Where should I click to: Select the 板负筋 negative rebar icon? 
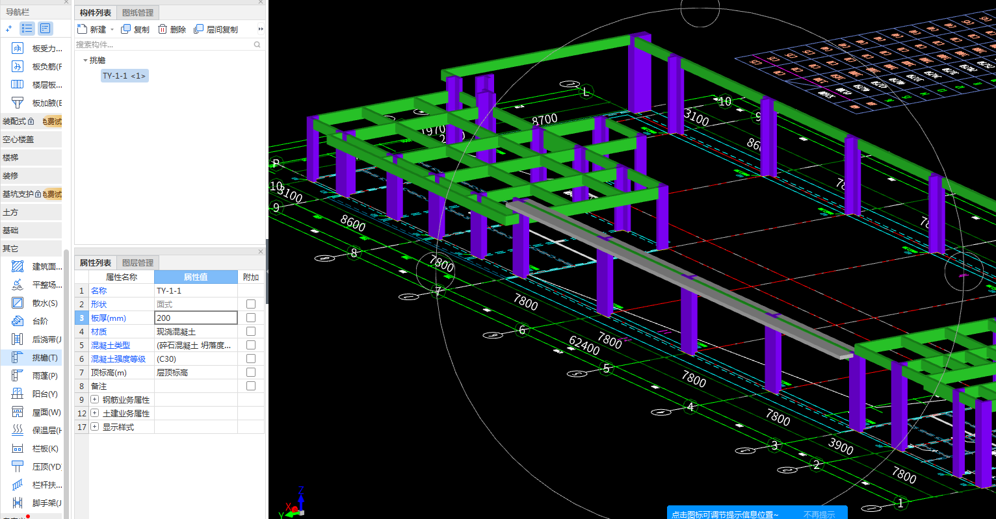pos(18,66)
